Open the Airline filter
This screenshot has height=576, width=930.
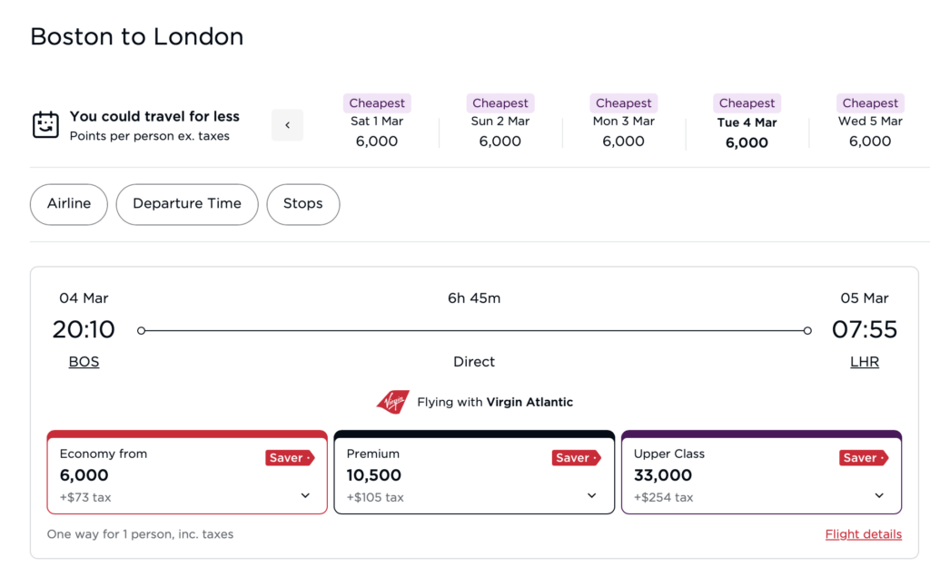(69, 204)
